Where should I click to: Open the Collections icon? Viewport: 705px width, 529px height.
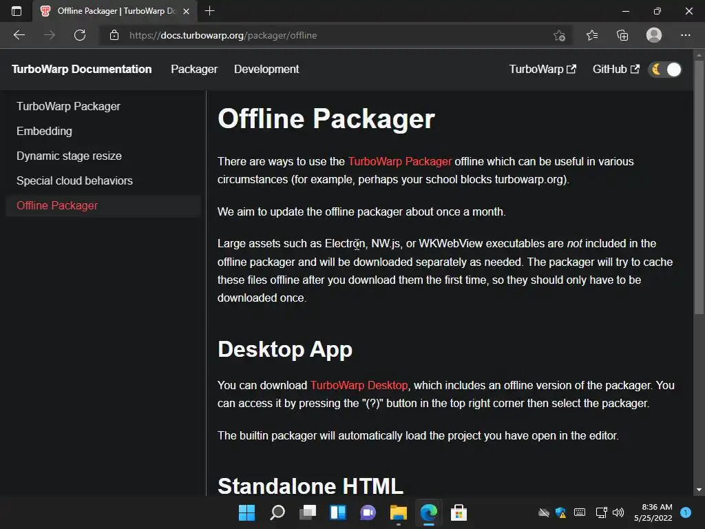pyautogui.click(x=622, y=35)
